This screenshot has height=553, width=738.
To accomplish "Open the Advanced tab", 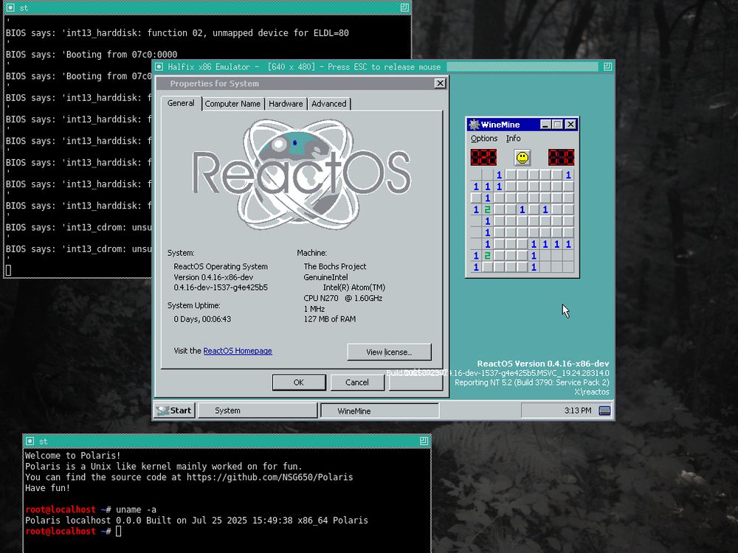I will [328, 104].
